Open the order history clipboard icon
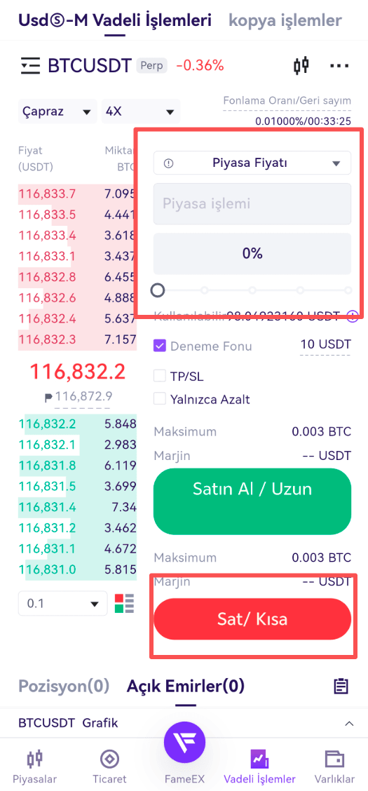 (x=341, y=686)
